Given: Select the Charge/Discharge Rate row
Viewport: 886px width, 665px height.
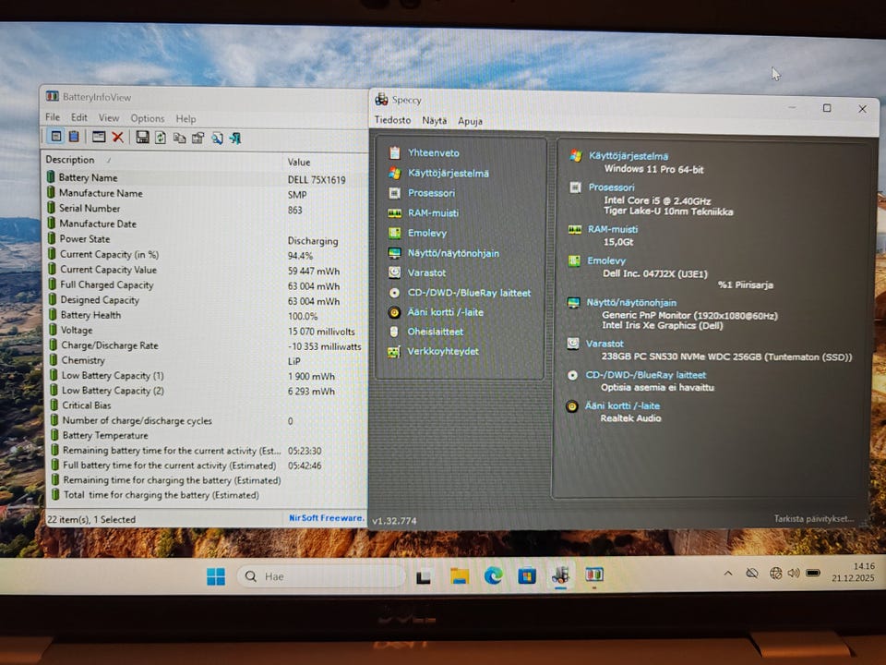Looking at the screenshot, I should coord(206,345).
